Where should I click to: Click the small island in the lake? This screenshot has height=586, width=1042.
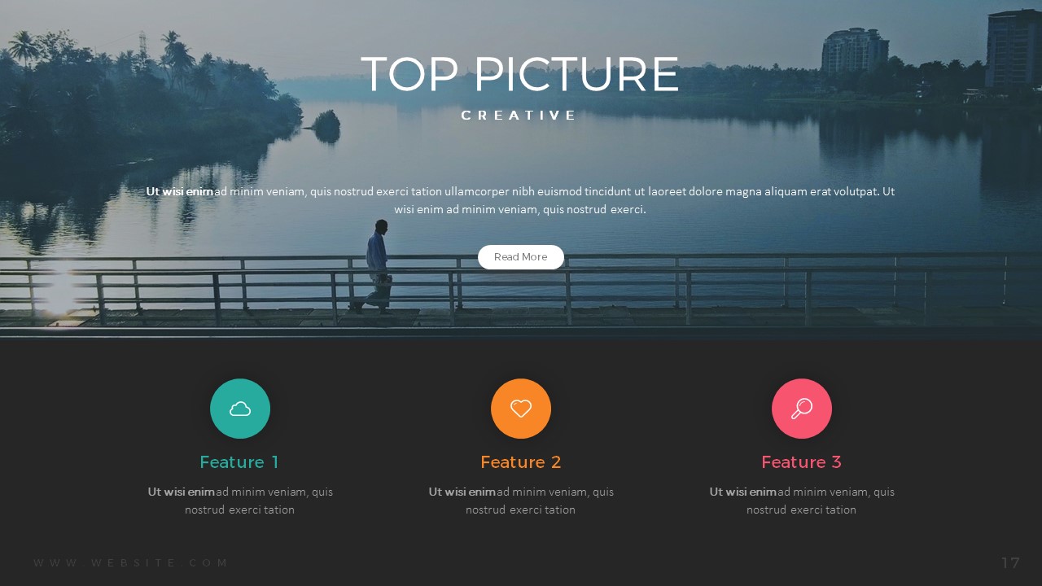point(326,126)
